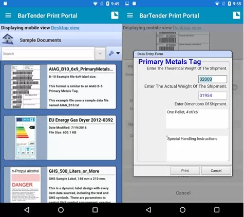Click dimensions text area One Pallet

[x=197, y=119]
